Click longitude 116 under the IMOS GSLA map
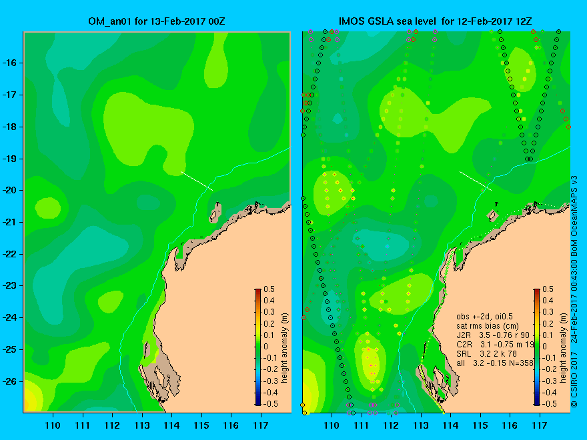Image resolution: width=587 pixels, height=440 pixels. (510, 425)
